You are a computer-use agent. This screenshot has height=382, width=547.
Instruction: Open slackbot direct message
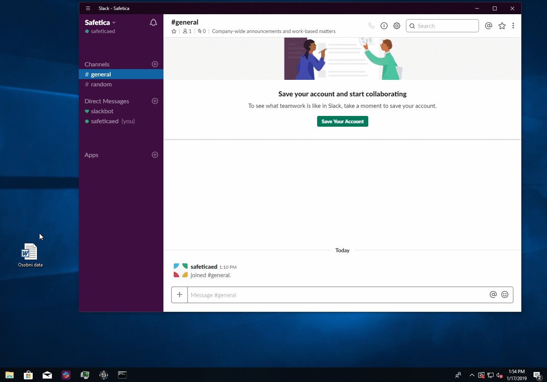(102, 111)
